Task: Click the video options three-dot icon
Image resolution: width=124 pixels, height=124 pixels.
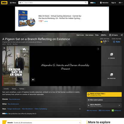Action: 98,49
